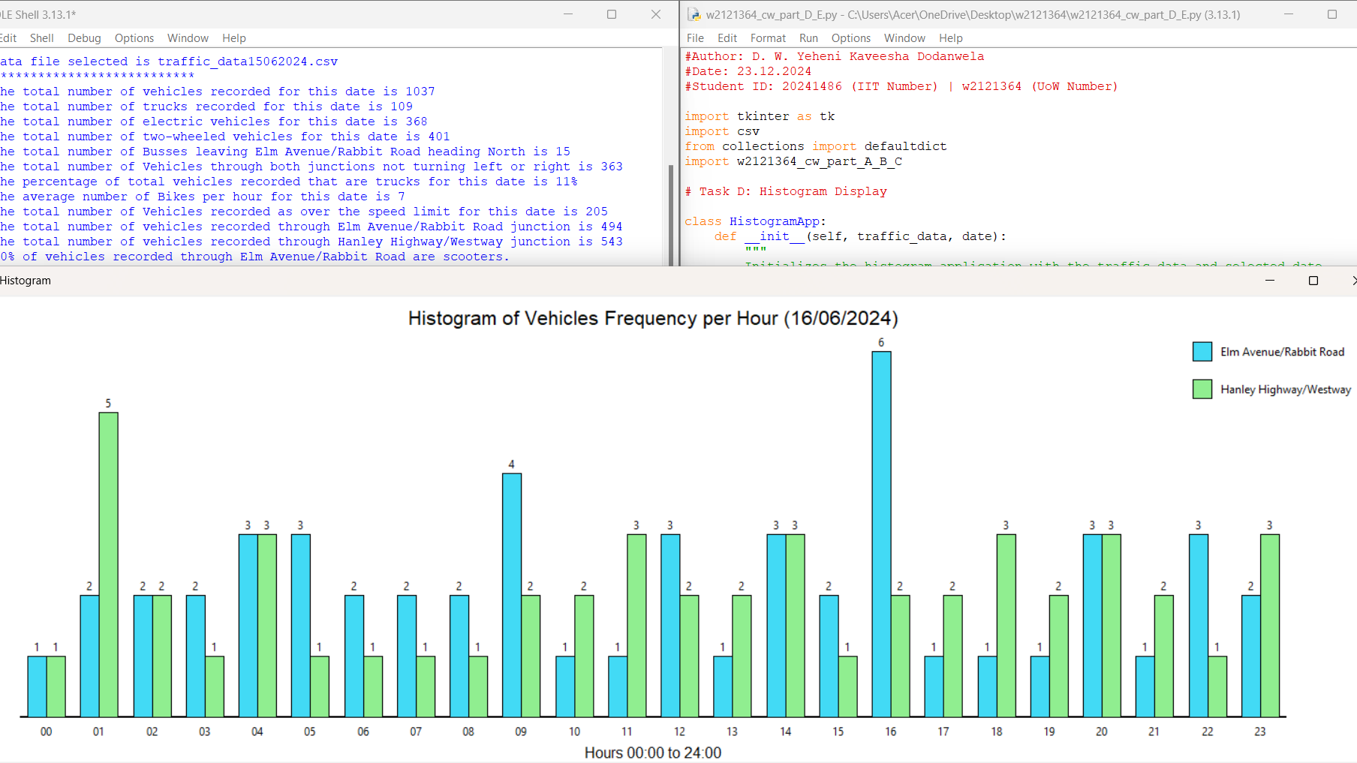The image size is (1357, 763).
Task: Click the histogram chart title text
Action: (652, 318)
